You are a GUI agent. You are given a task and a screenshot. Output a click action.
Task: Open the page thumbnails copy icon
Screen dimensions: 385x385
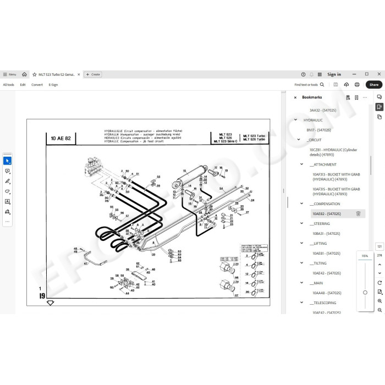(380, 117)
